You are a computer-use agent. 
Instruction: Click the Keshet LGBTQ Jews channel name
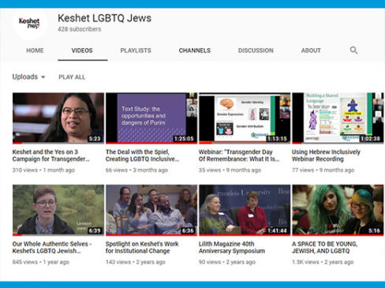tap(105, 18)
